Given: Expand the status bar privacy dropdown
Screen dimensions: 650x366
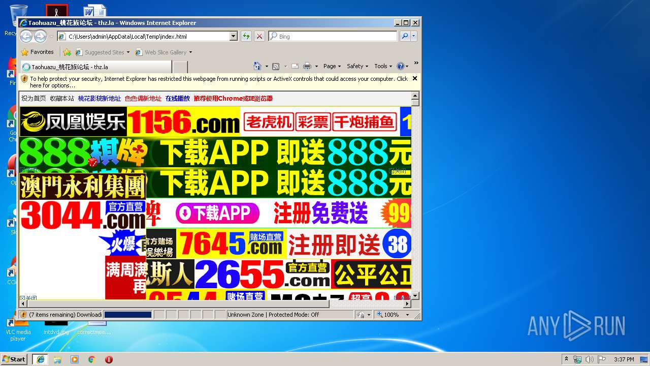Looking at the screenshot, I should pos(369,315).
